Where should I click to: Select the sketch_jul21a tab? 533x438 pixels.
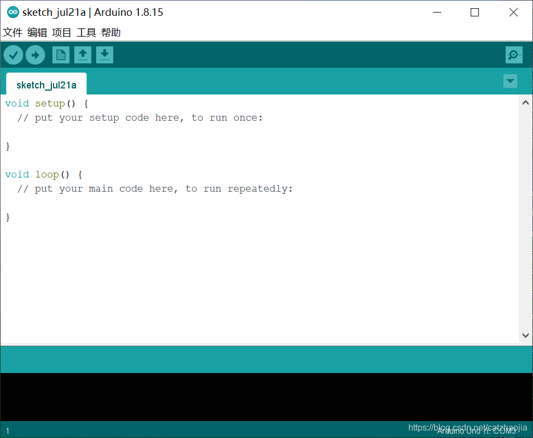46,85
